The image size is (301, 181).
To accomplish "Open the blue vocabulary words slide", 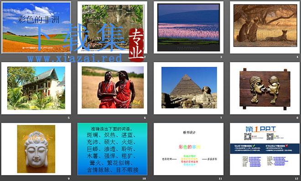I will (x=112, y=149).
